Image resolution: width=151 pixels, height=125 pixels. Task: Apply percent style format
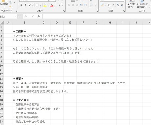[x=109, y=5]
